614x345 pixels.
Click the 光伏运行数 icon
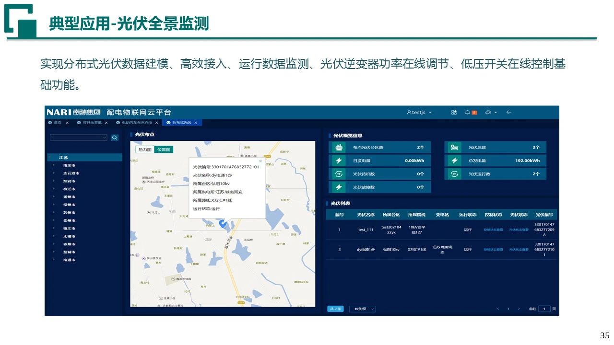(454, 174)
